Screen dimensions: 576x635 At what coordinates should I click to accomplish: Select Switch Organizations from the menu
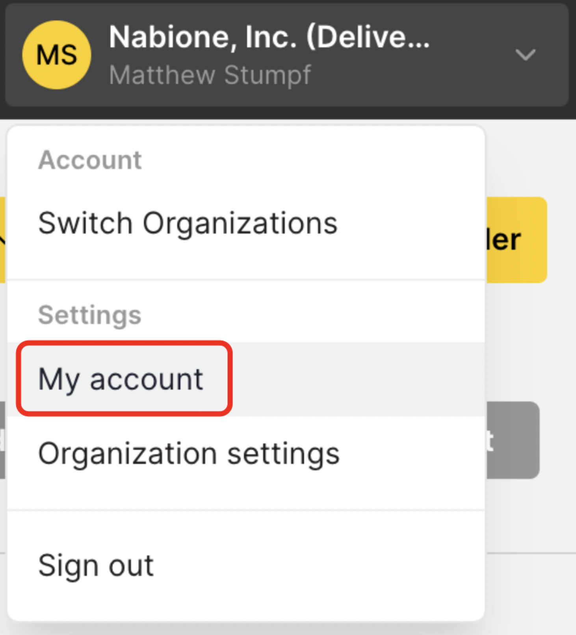[x=188, y=223]
